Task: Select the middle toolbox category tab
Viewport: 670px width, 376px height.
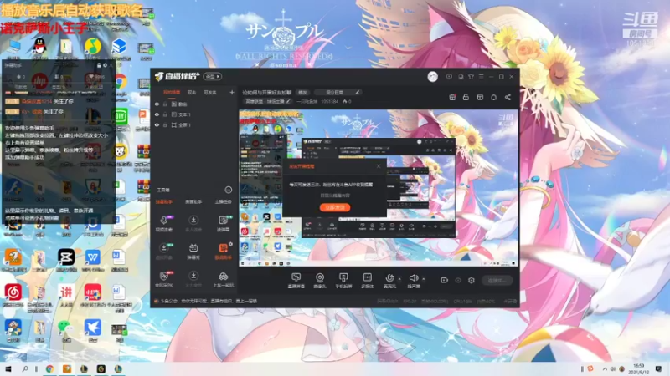Action: click(193, 201)
